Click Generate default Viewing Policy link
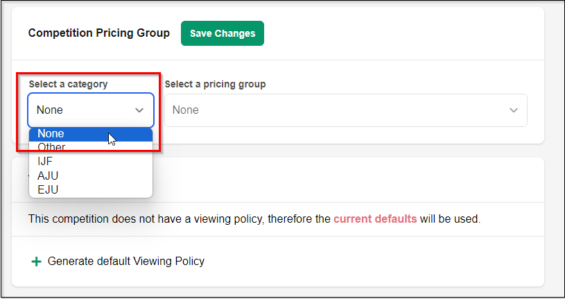This screenshot has height=299, width=565. 125,262
